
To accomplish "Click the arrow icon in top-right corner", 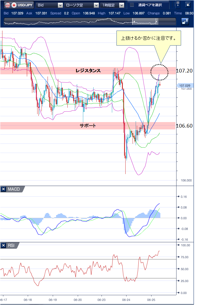I will [188, 5].
